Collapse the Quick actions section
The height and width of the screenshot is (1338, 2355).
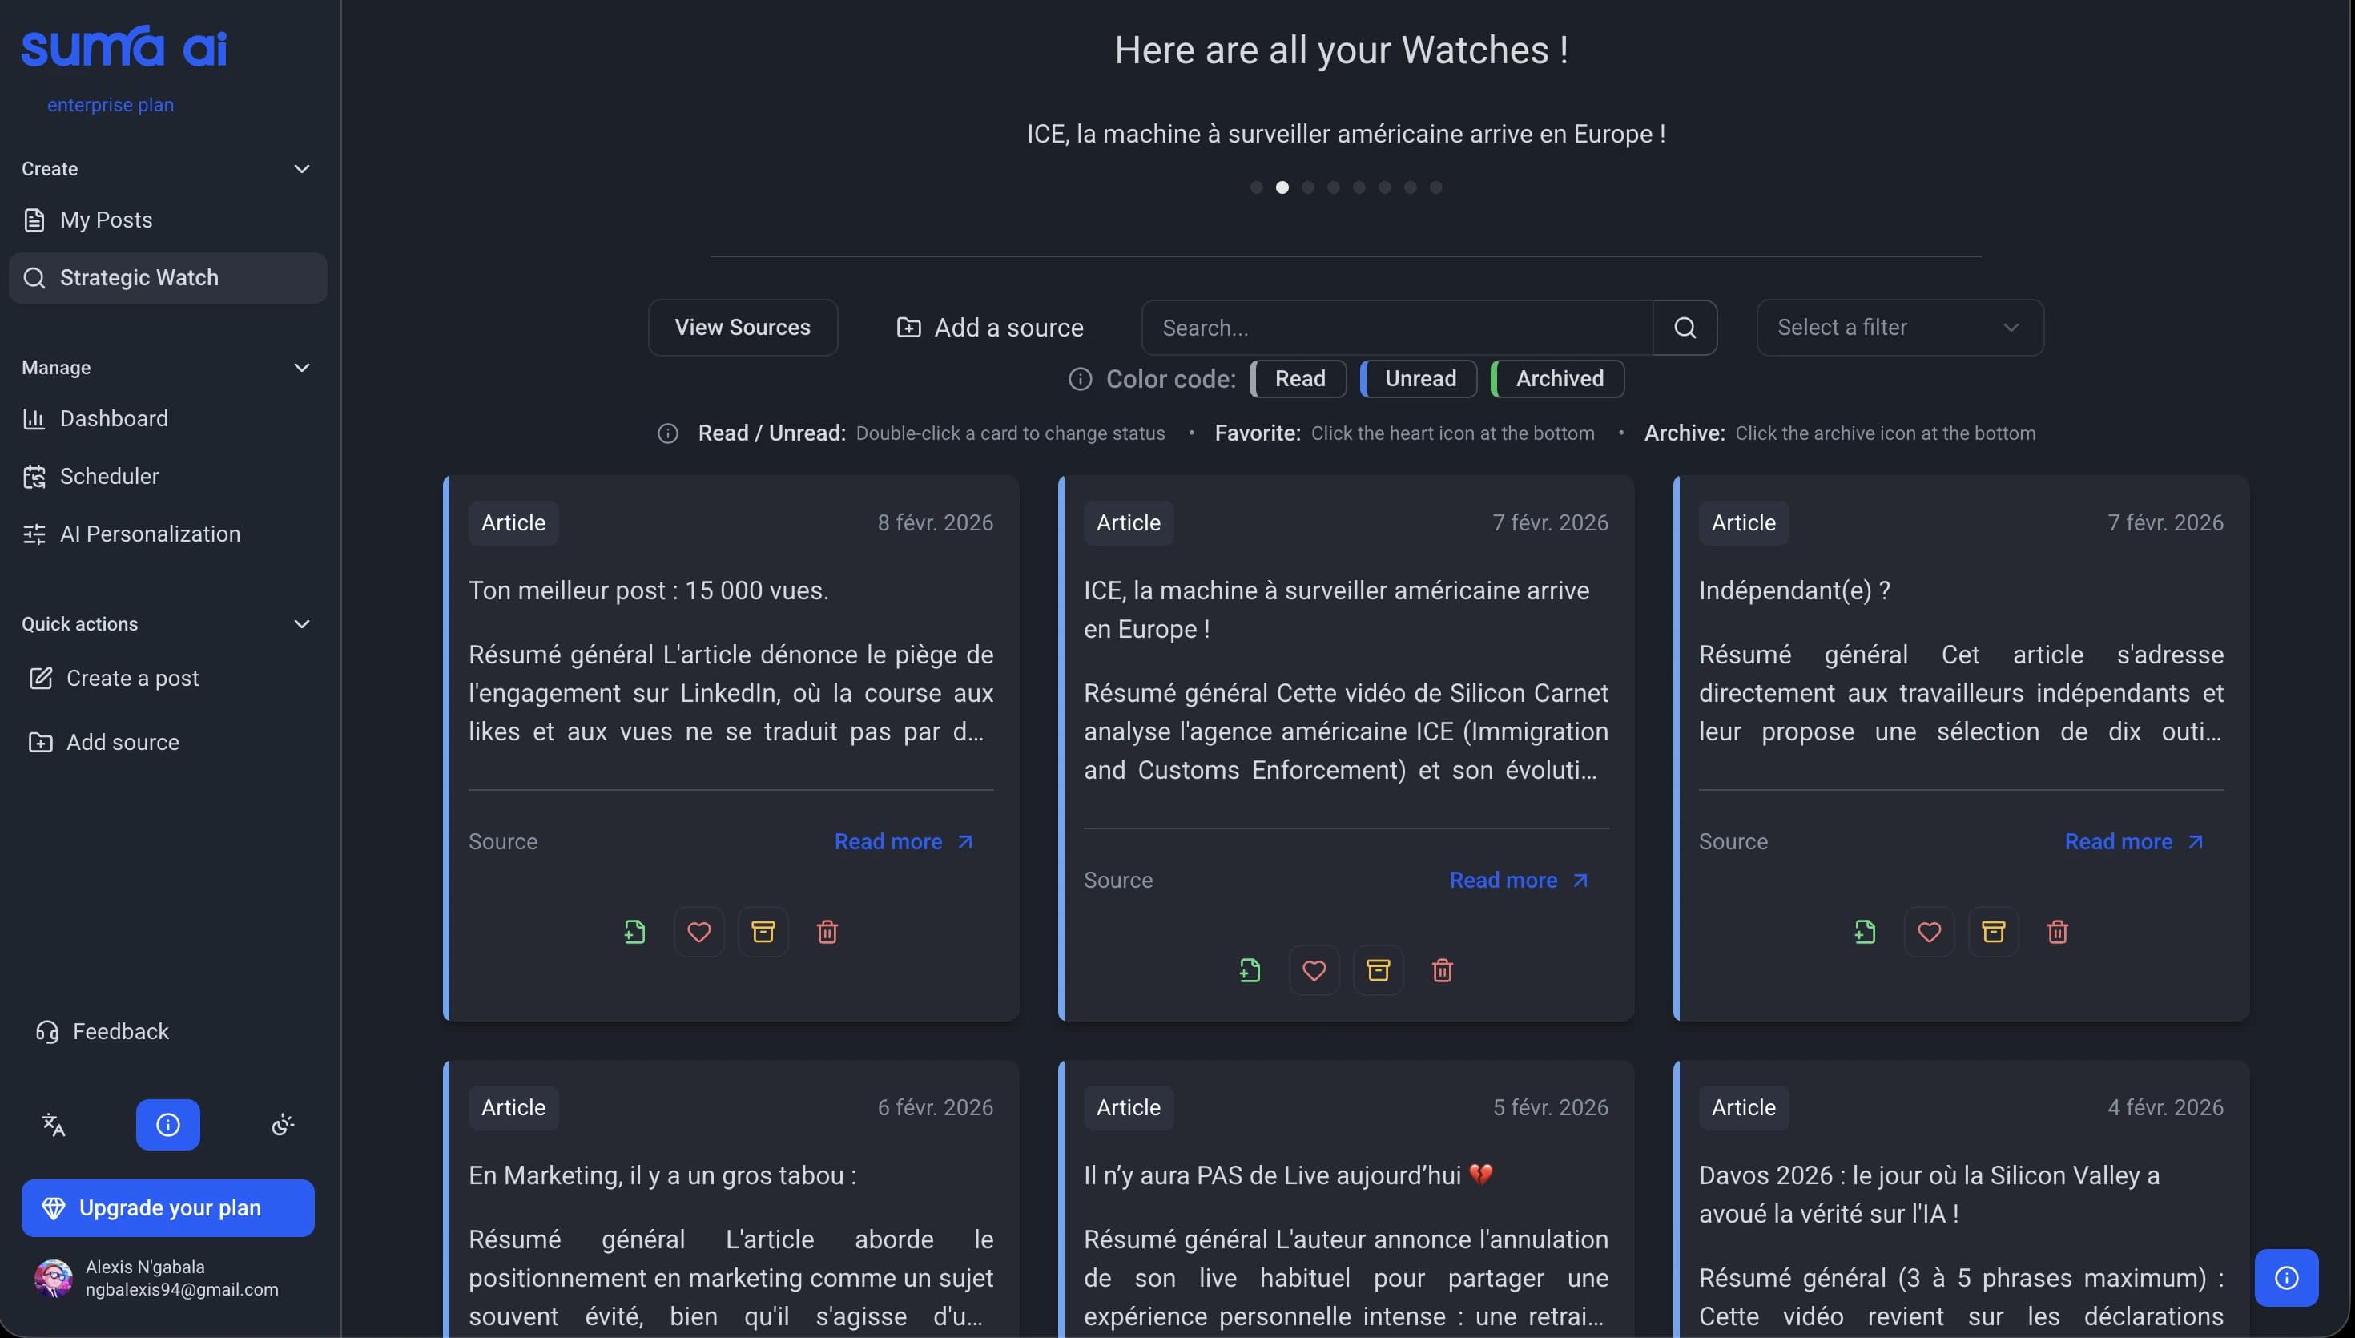click(x=301, y=624)
